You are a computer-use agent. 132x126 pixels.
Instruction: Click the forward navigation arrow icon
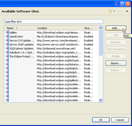point(119,11)
